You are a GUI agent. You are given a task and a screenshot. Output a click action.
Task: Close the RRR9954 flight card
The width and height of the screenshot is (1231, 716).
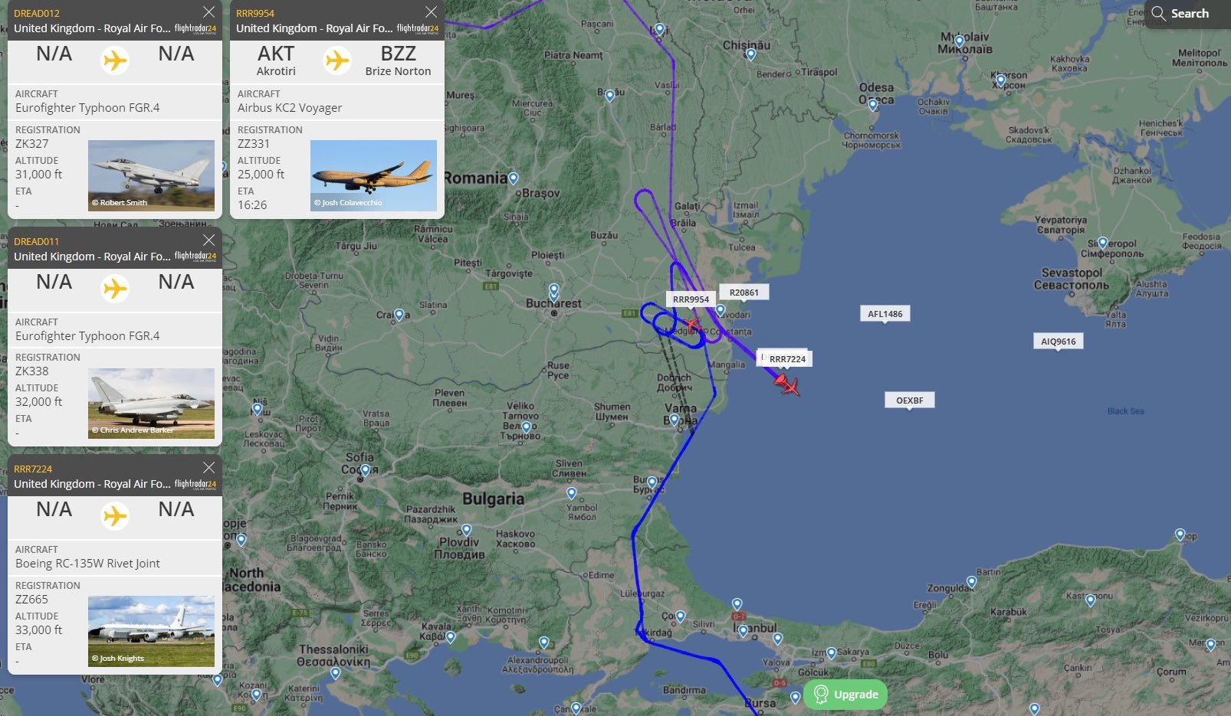tap(431, 12)
